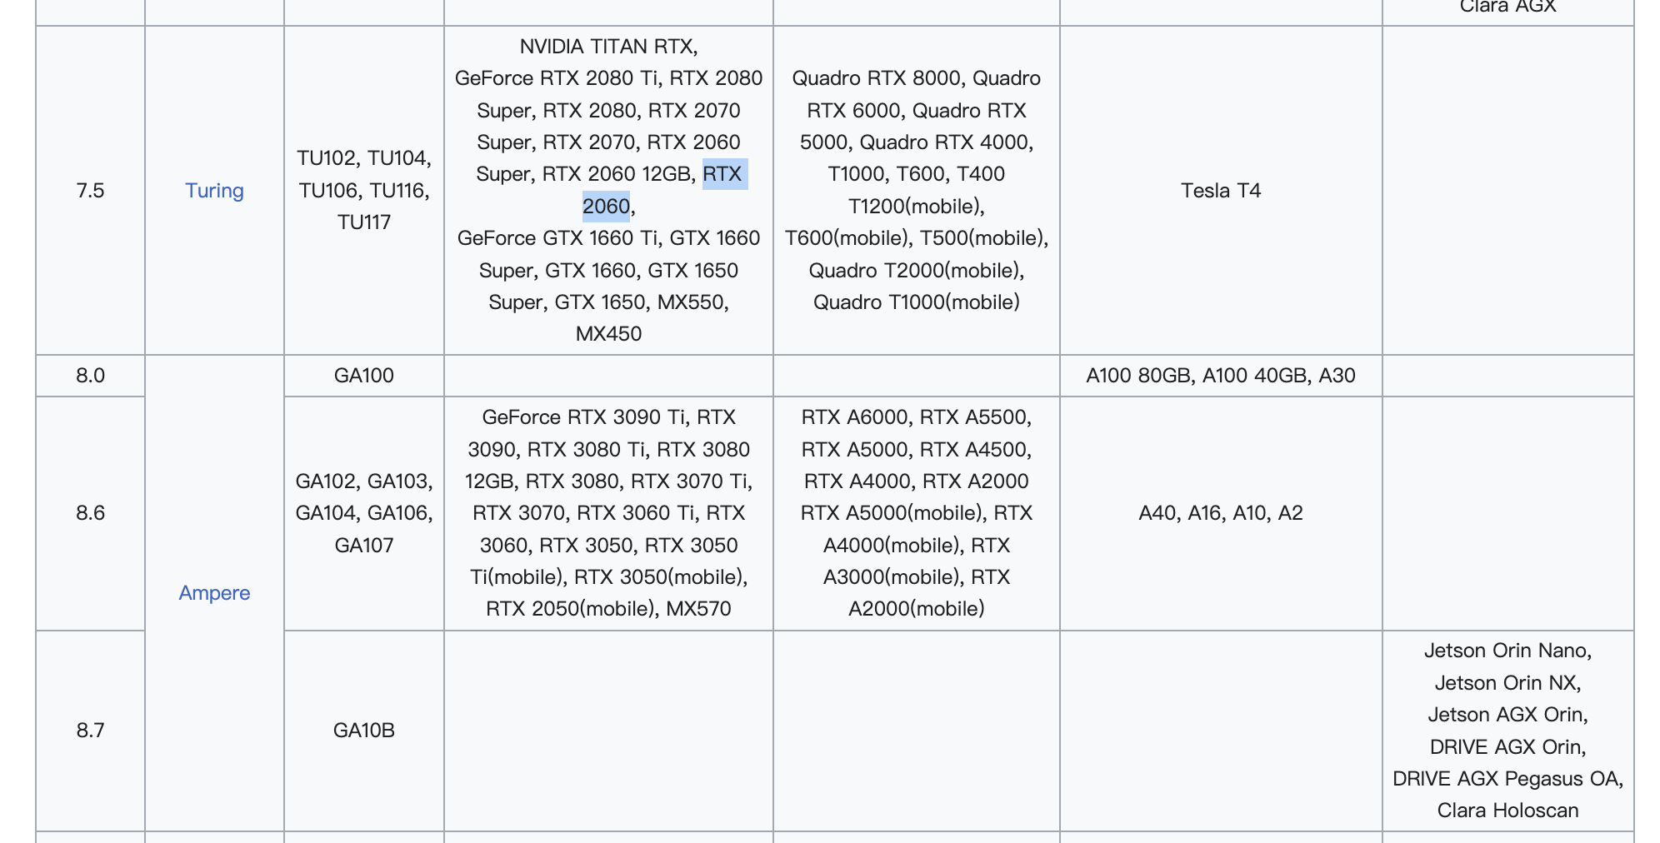Click the Quadro T1000(mobile) text
The width and height of the screenshot is (1660, 843).
[x=916, y=302]
